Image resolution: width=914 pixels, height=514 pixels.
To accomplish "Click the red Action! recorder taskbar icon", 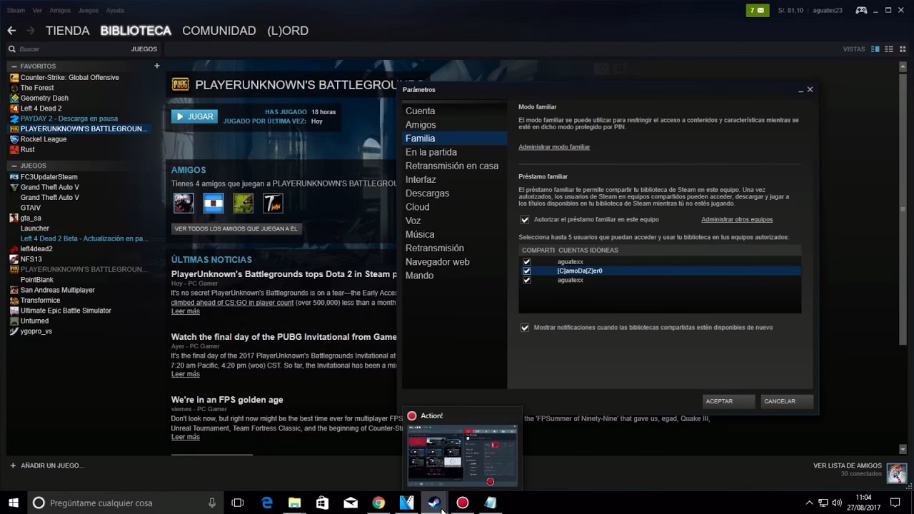I will [463, 503].
